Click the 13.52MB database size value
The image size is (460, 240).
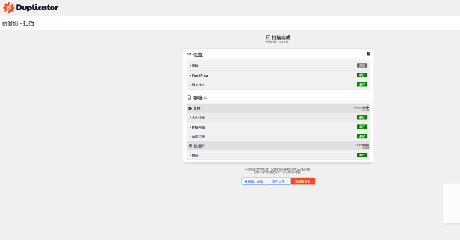tap(360, 145)
